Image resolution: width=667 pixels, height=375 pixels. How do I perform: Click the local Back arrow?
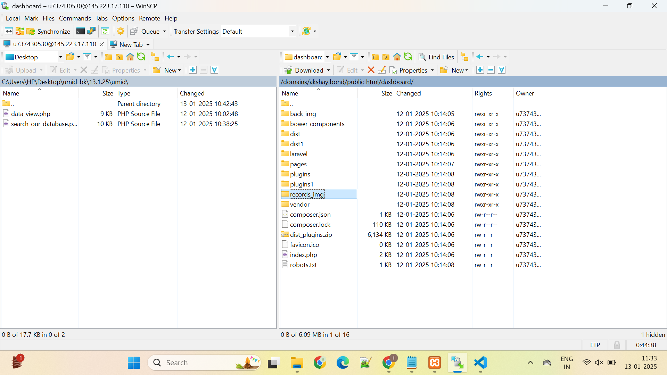click(x=170, y=57)
